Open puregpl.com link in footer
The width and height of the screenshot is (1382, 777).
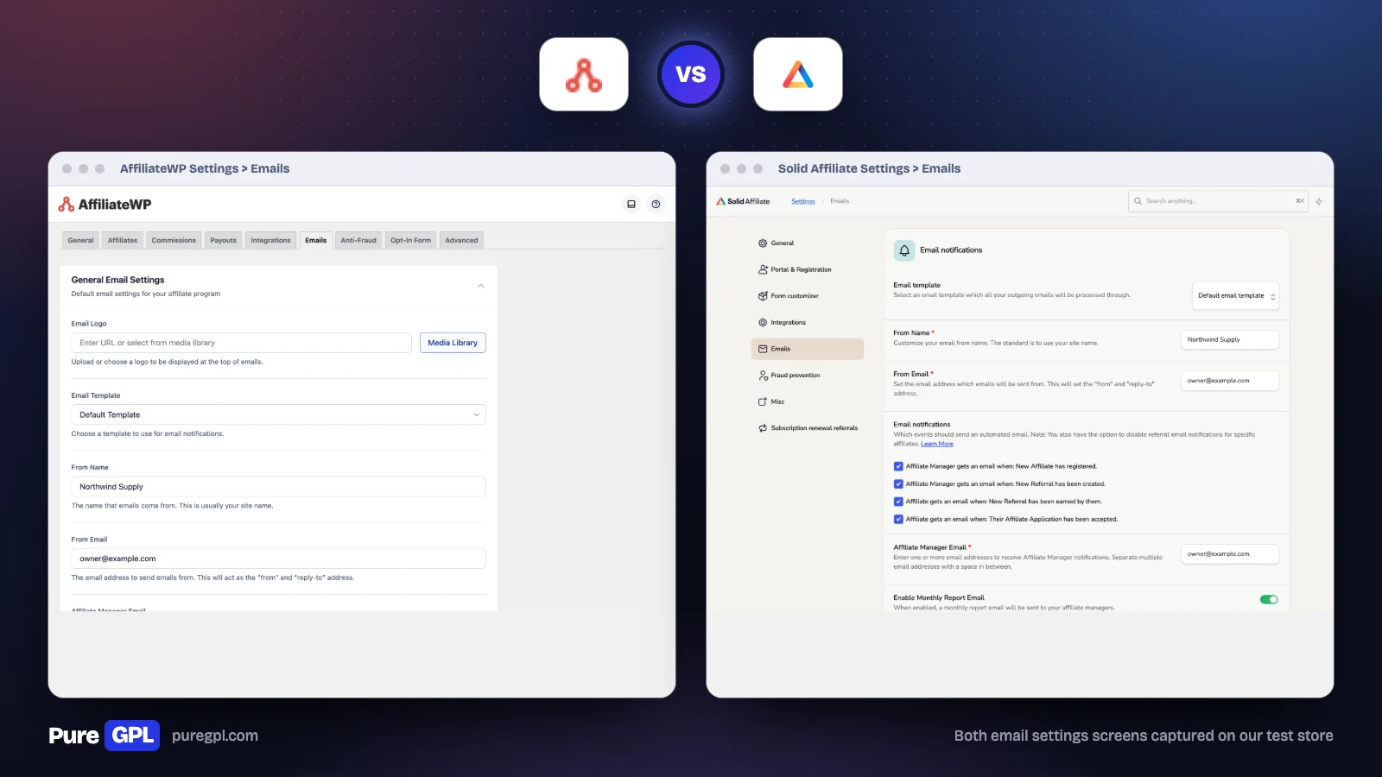pos(215,736)
